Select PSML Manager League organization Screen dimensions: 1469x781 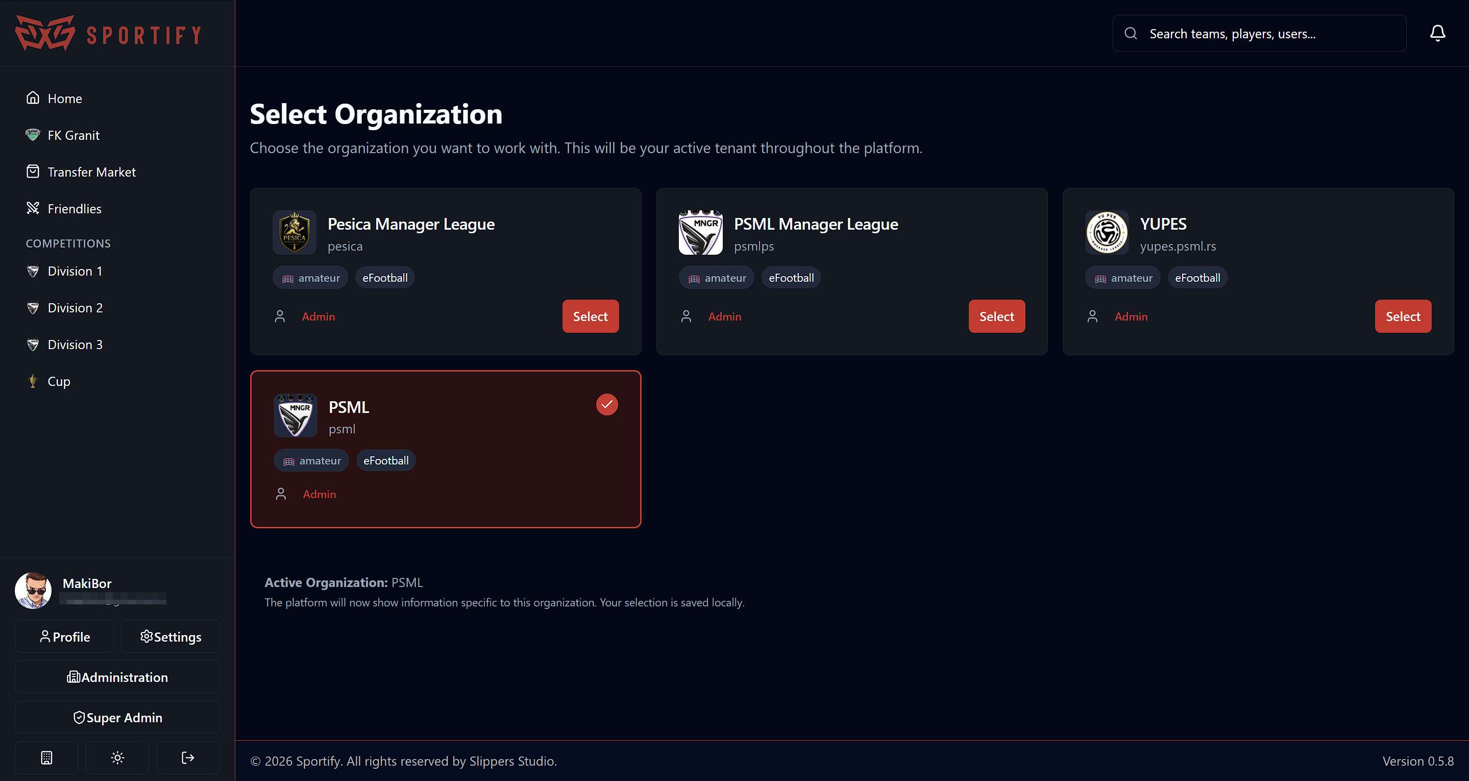click(x=996, y=316)
